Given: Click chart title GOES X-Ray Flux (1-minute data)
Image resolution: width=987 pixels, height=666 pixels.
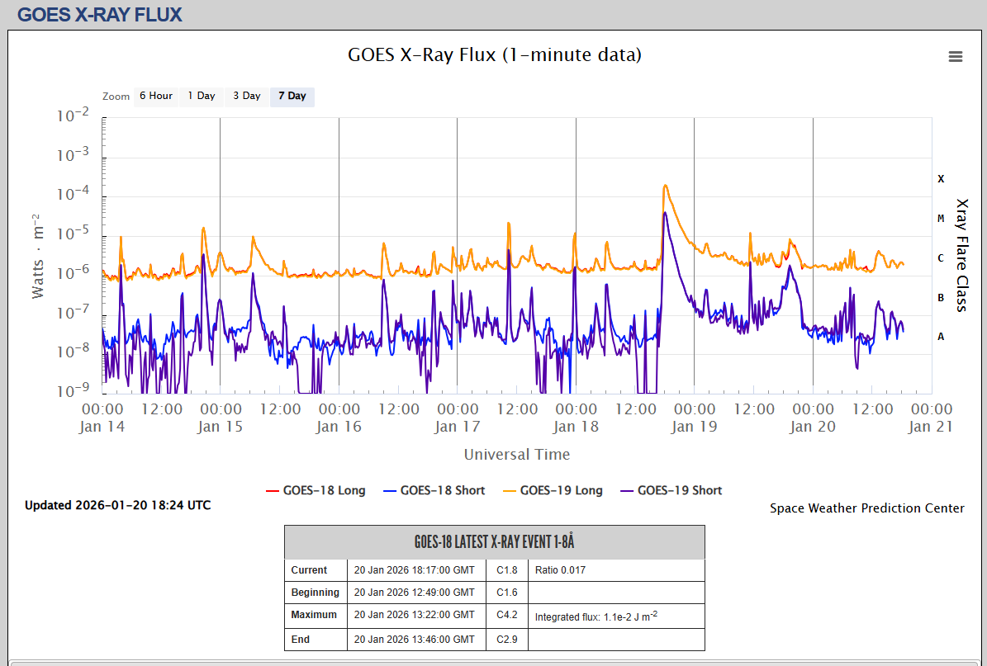Looking at the screenshot, I should 494,55.
